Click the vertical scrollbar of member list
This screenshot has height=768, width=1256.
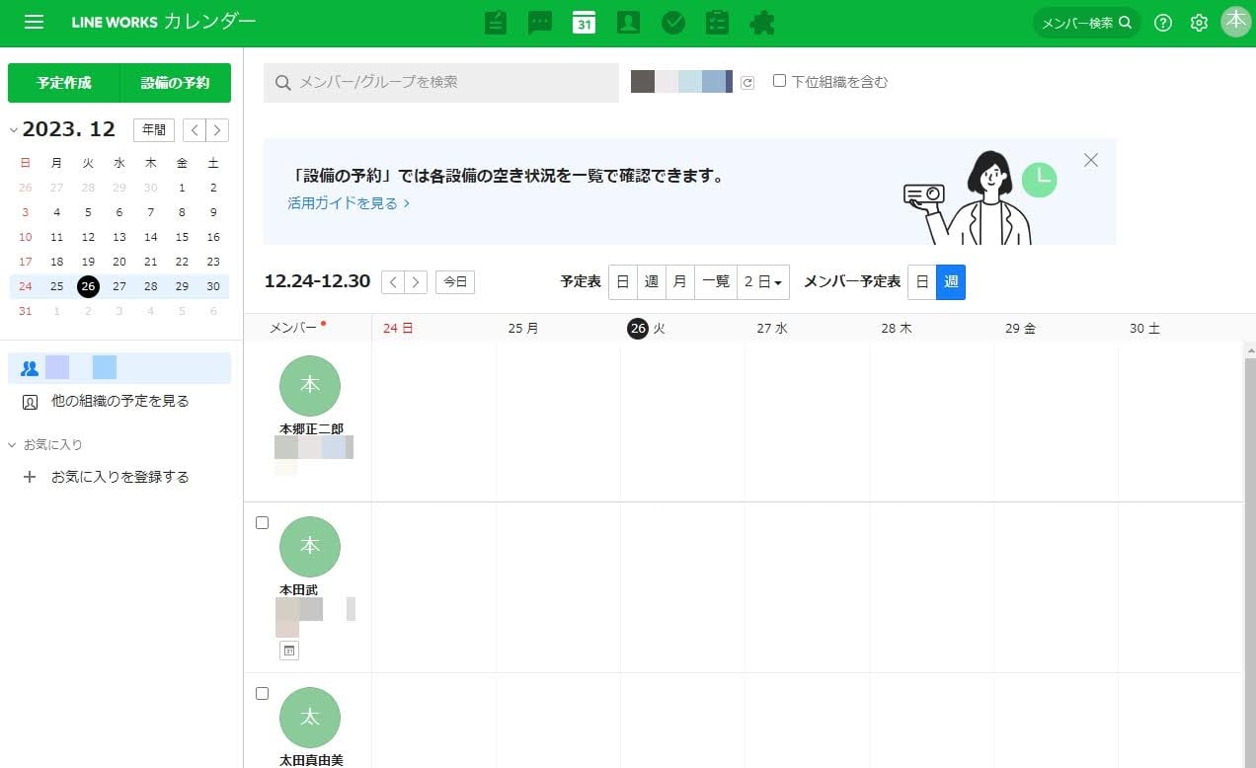[1249, 563]
